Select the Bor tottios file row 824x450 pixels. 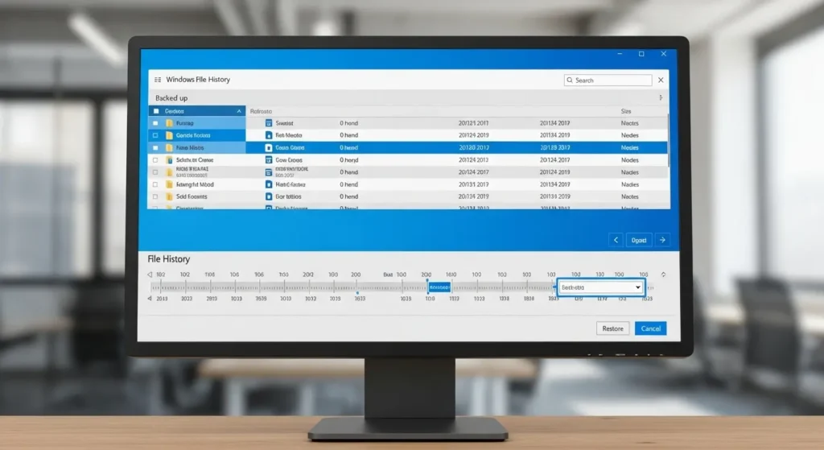[x=458, y=196]
